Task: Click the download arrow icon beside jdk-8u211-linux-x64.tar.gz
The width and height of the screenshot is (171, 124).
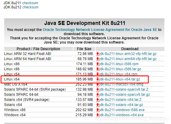Action: coord(97,79)
